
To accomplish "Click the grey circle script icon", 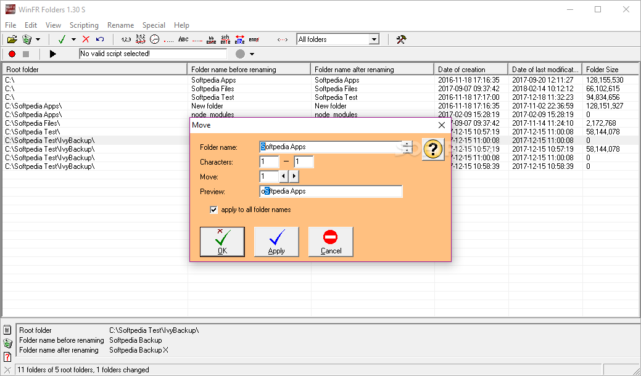I will [241, 54].
